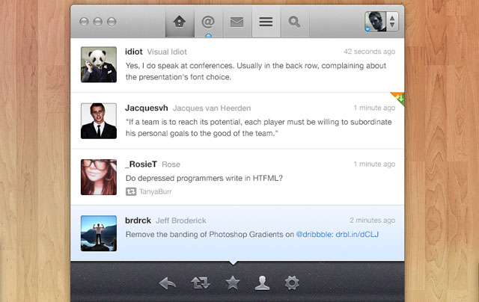The width and height of the screenshot is (479, 302).
Task: Click Jacquesvh's '1 minute ago' timestamp
Action: point(374,108)
